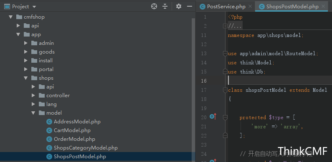332x162 pixels.
Task: Click the class icon on ShopsPostModel.php tab
Action: click(x=262, y=7)
